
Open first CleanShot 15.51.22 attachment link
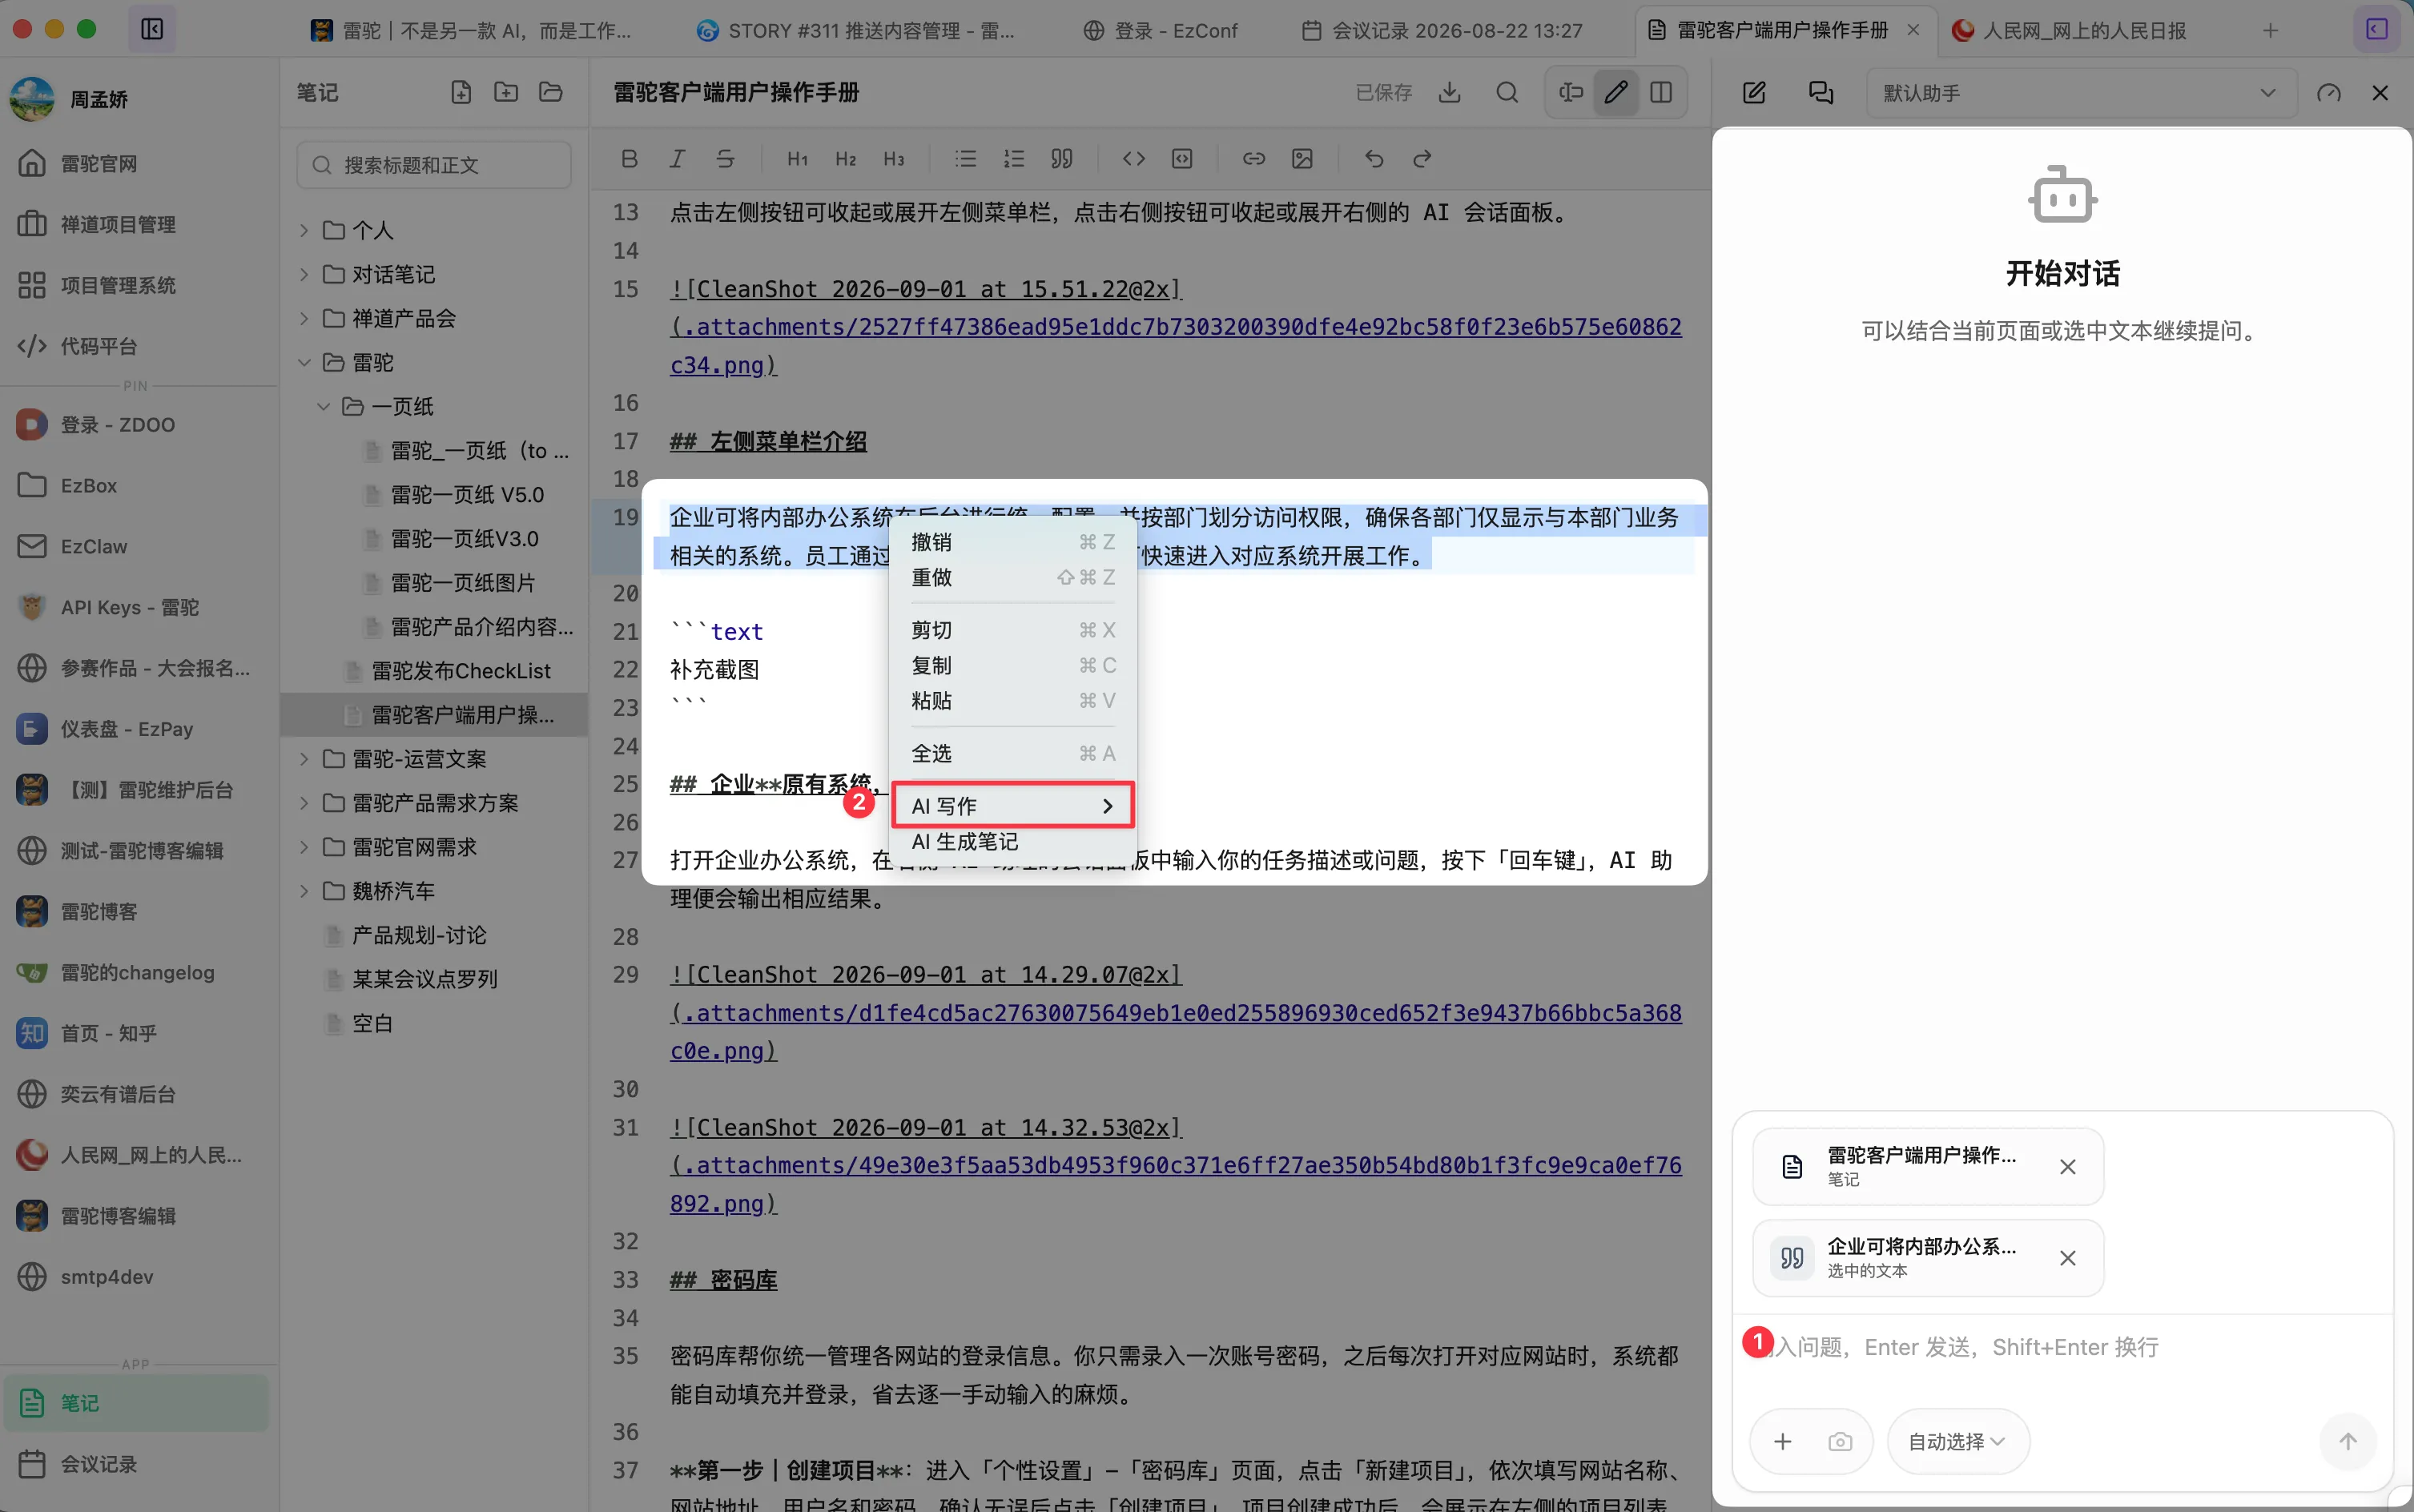[x=1175, y=327]
